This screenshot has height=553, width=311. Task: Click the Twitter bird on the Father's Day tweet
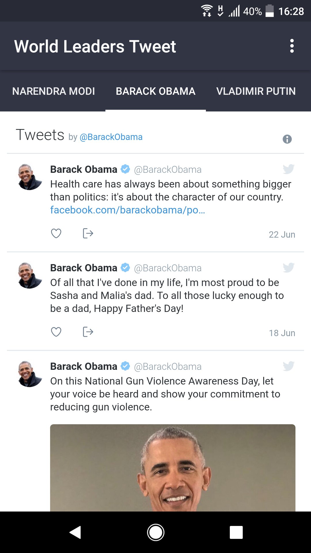coord(289,268)
